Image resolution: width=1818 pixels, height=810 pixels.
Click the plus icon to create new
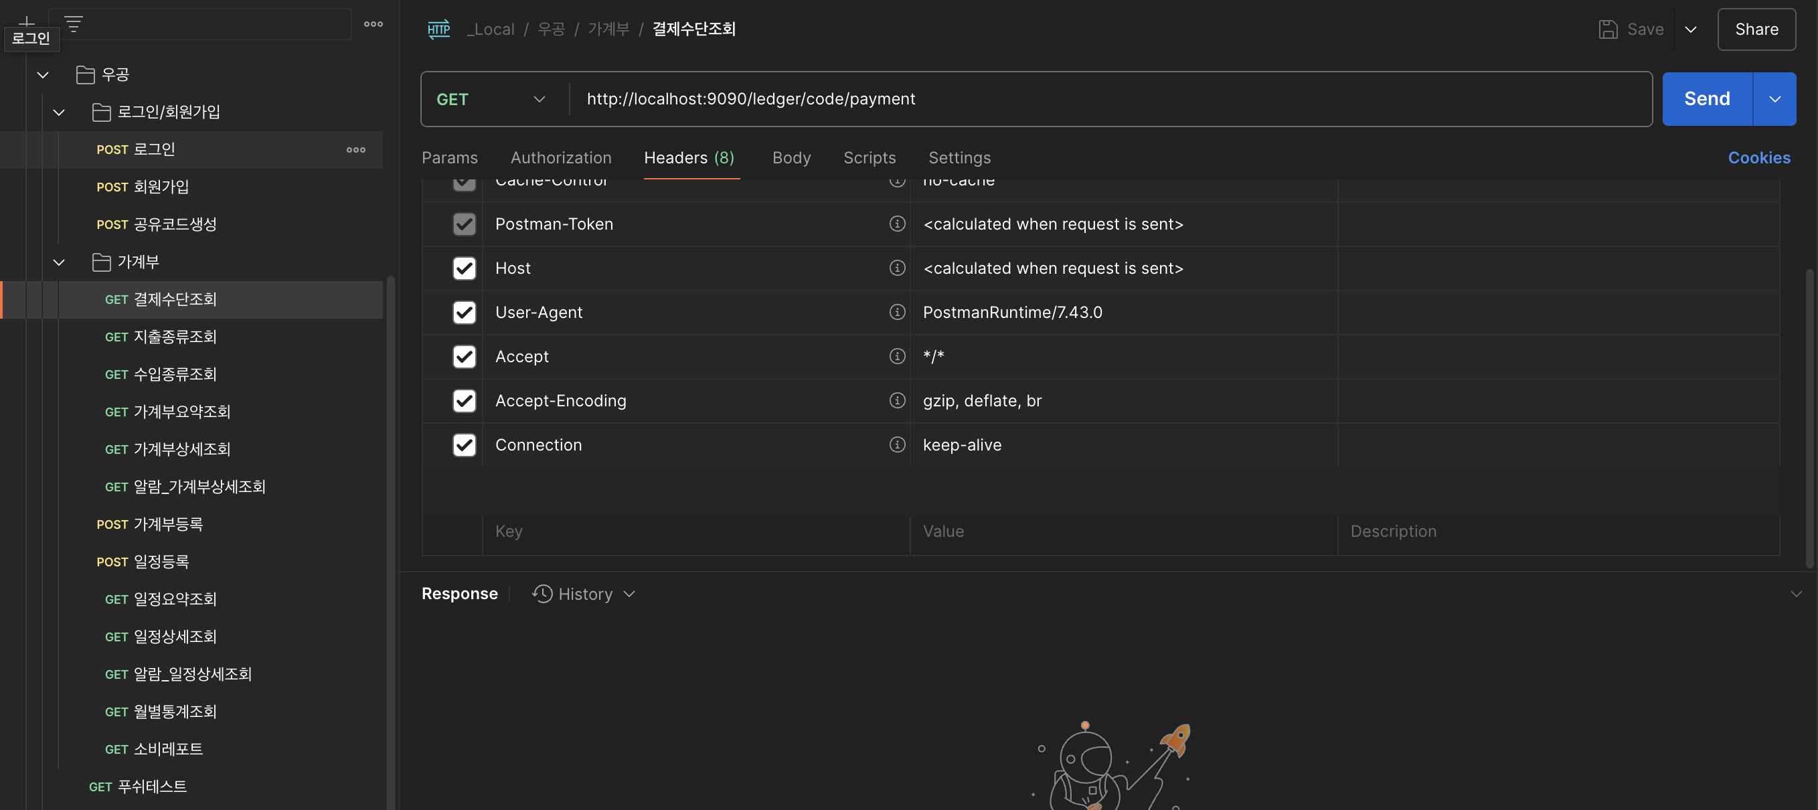pyautogui.click(x=27, y=21)
